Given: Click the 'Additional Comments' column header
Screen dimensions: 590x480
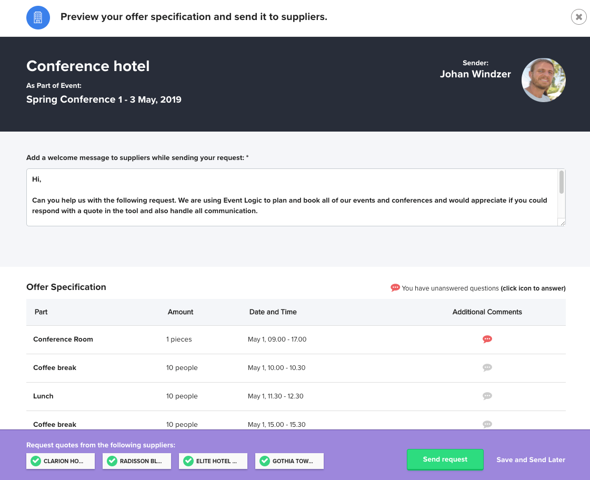Looking at the screenshot, I should tap(487, 312).
